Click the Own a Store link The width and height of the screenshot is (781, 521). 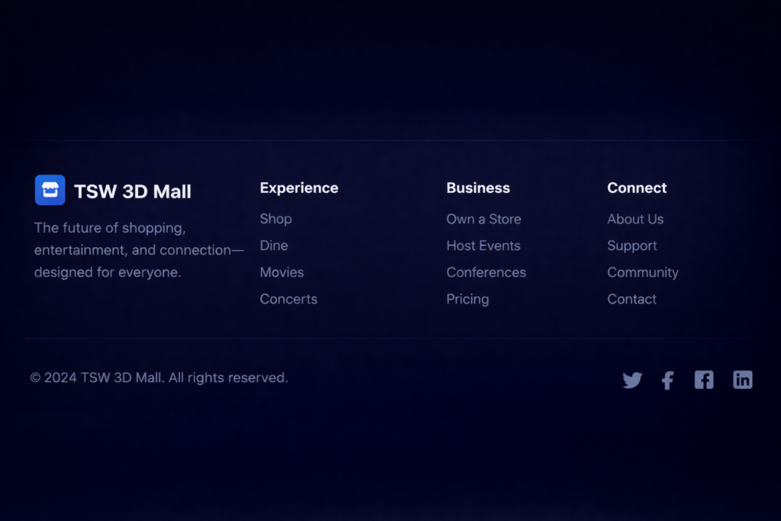pos(484,219)
